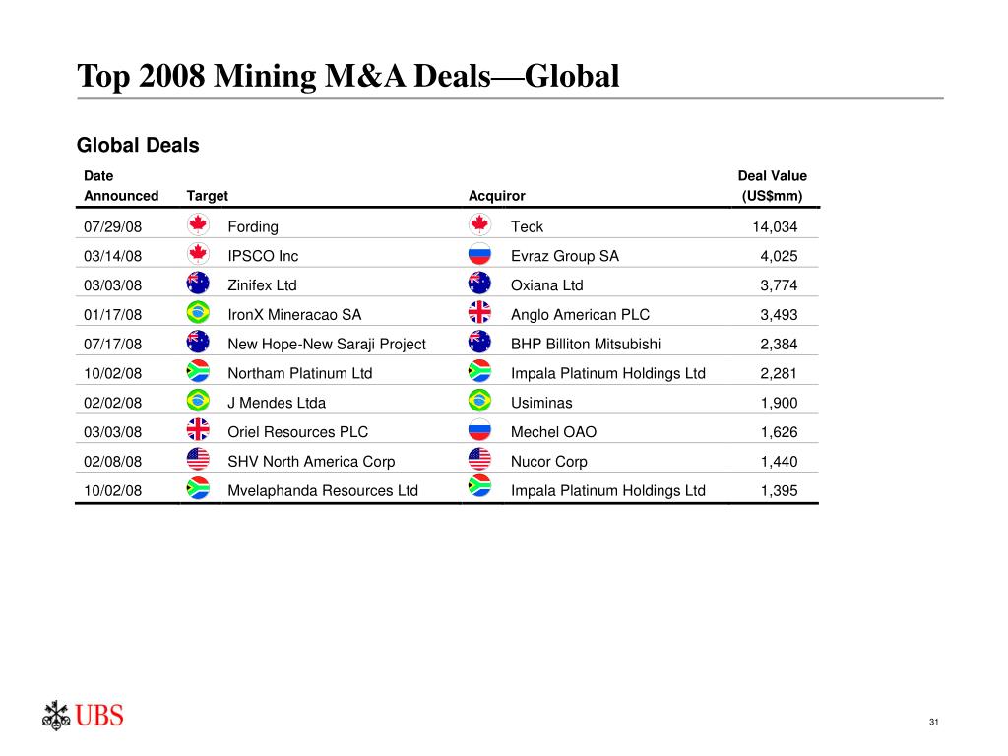Select the date 01/17/08
1008x756 pixels.
point(112,315)
